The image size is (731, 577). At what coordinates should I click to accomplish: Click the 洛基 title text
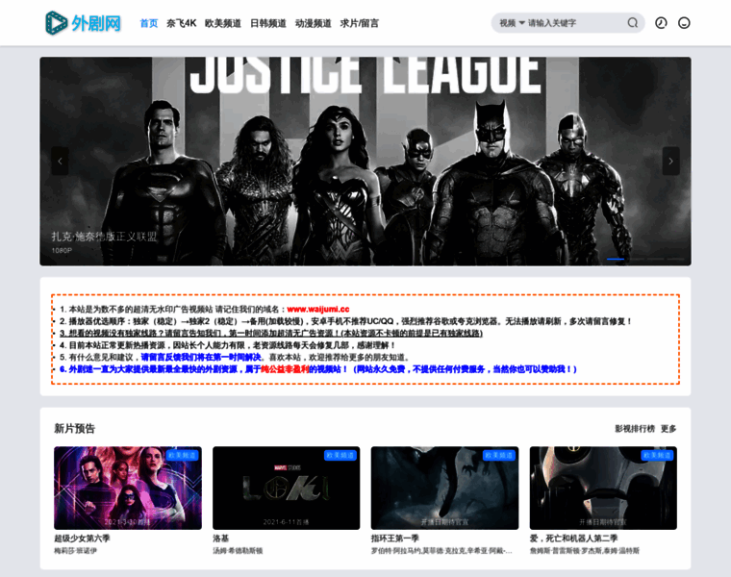220,539
